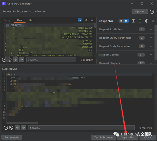Click the request editor vertical scrollbar
Image resolution: width=157 pixels, height=141 pixels.
95,25
